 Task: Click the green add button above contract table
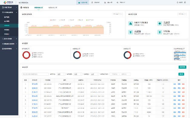point(182,67)
